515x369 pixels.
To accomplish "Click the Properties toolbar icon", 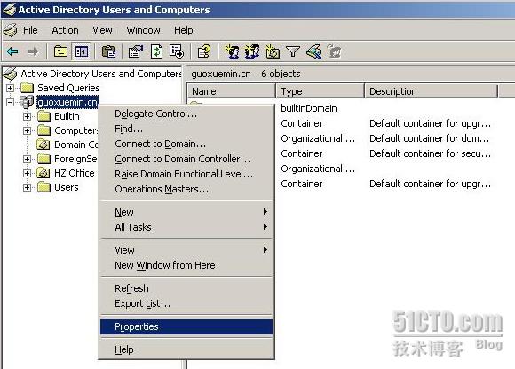I will coord(136,51).
